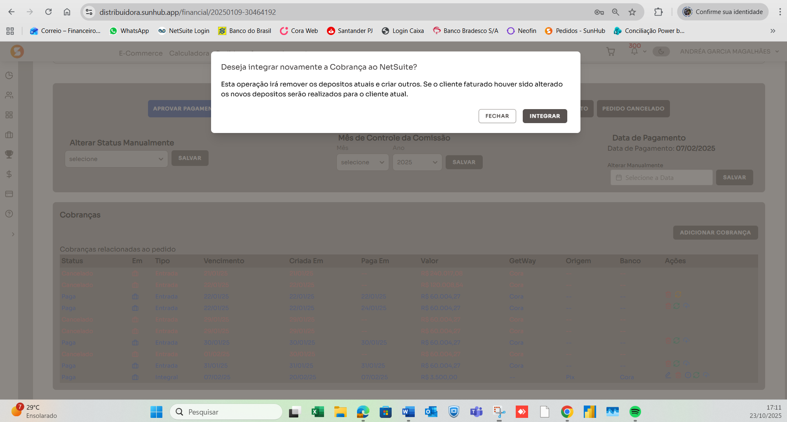Bookmark this page with star icon
Viewport: 787px width, 422px height.
pyautogui.click(x=632, y=12)
